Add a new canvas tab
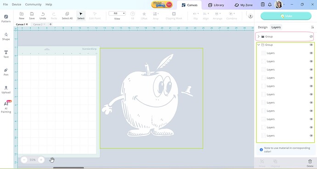This screenshot has width=317, height=169. coord(51,24)
